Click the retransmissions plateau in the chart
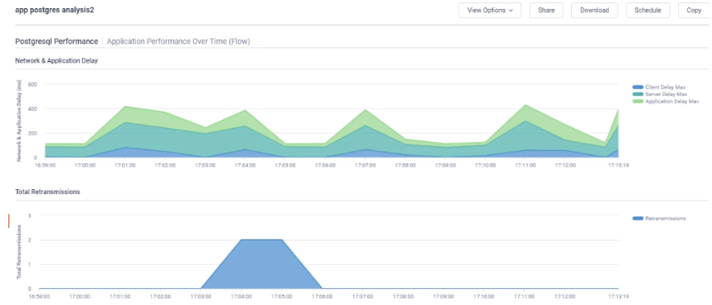The width and height of the screenshot is (712, 305). click(261, 264)
